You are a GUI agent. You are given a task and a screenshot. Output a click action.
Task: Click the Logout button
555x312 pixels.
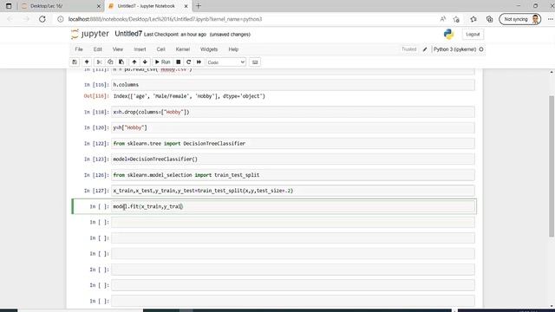pos(473,35)
